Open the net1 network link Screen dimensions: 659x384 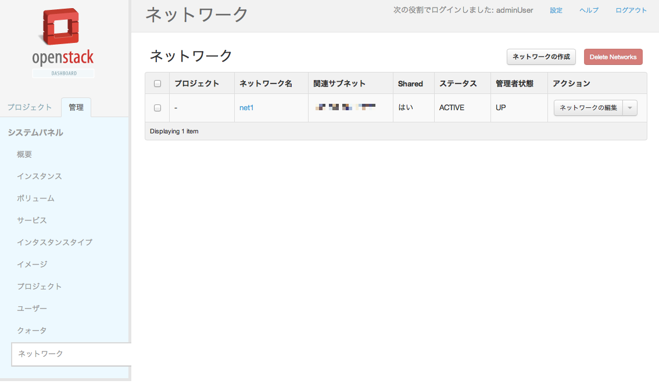click(246, 108)
